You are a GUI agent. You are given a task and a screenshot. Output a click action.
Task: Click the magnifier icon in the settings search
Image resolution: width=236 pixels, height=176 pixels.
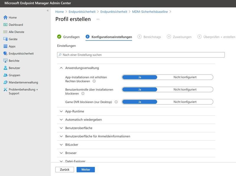click(x=60, y=55)
